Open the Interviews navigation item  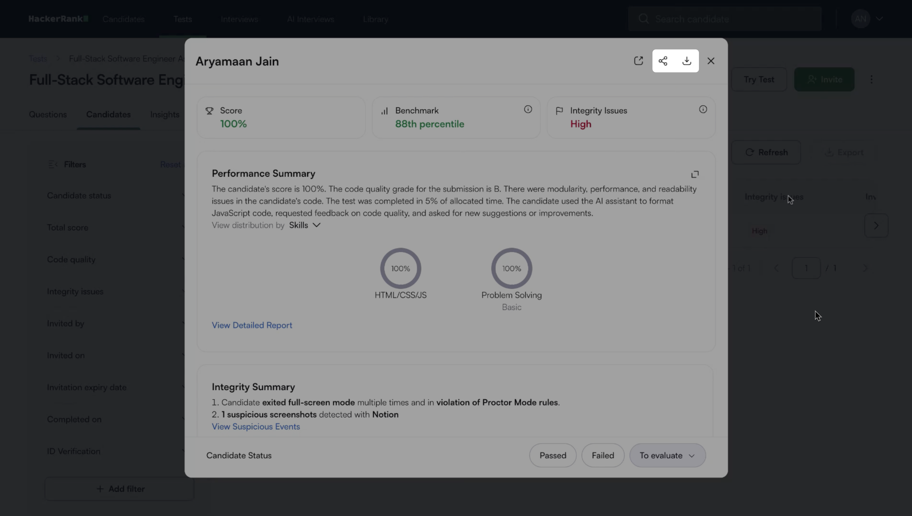[239, 19]
